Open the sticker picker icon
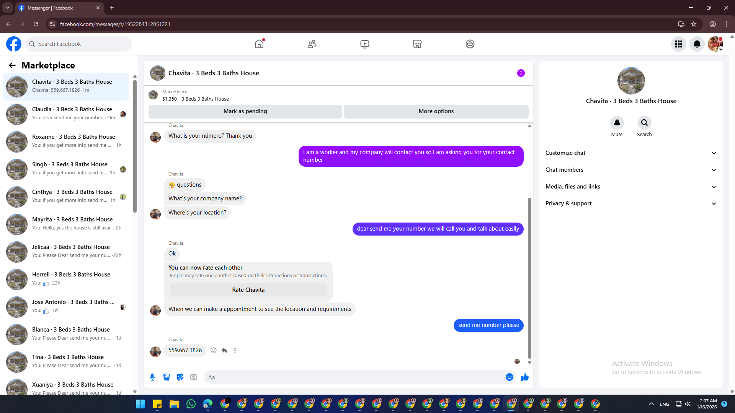Screen dimensions: 735x413 coord(180,377)
